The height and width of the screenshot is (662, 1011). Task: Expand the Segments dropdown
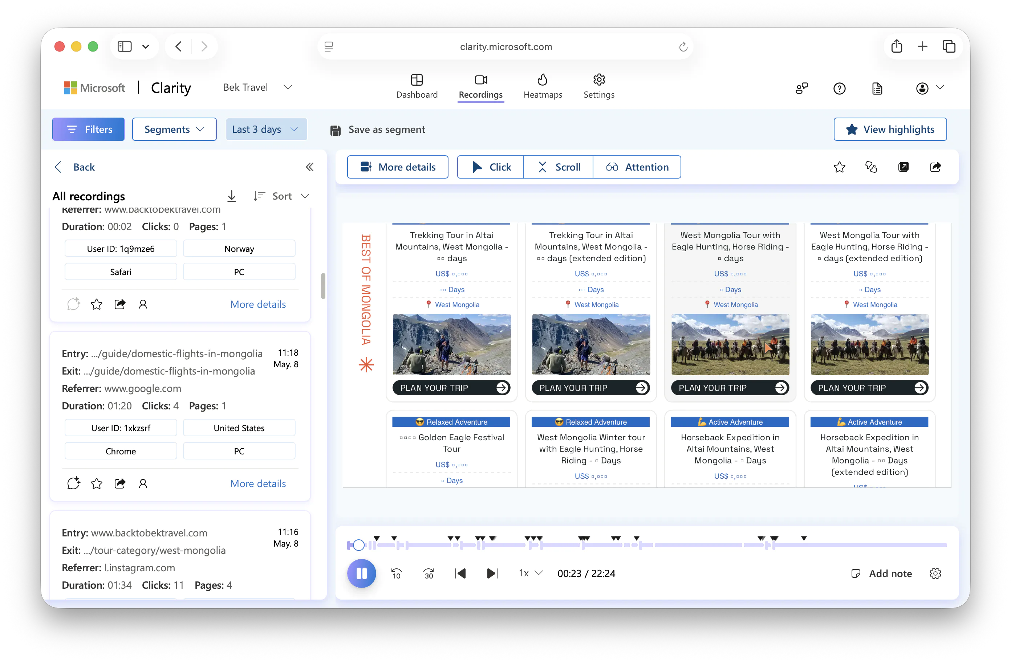click(x=174, y=129)
